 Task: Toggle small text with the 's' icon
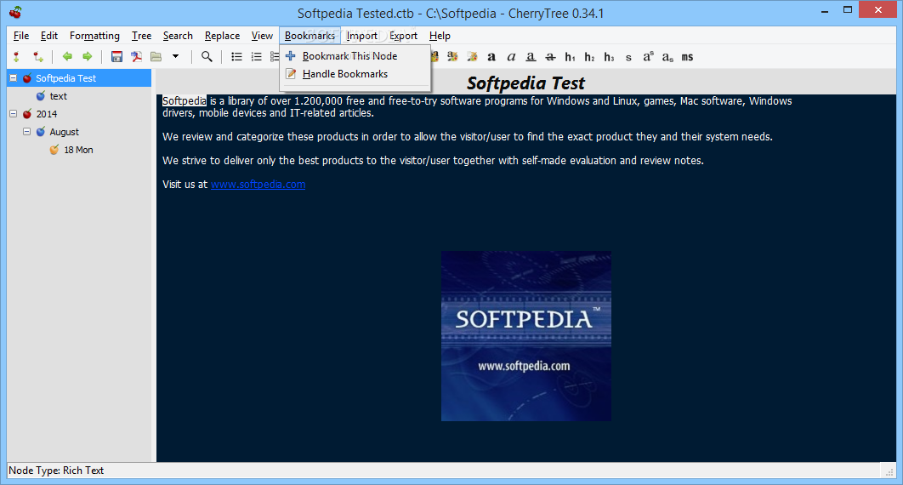point(628,58)
